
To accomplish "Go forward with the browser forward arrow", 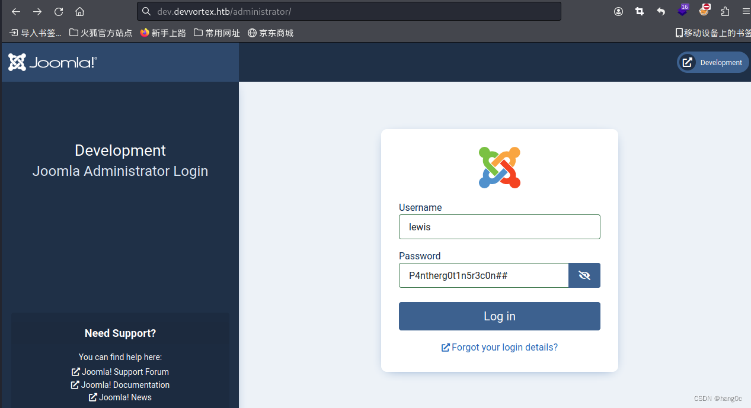I will [37, 11].
